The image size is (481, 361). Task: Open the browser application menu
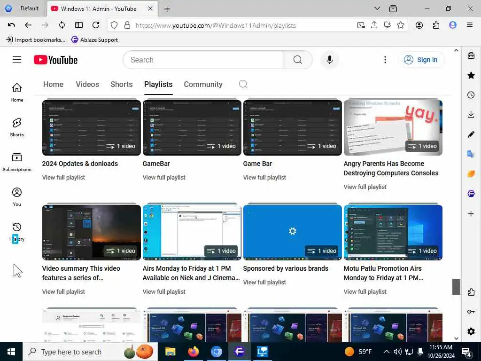(469, 25)
